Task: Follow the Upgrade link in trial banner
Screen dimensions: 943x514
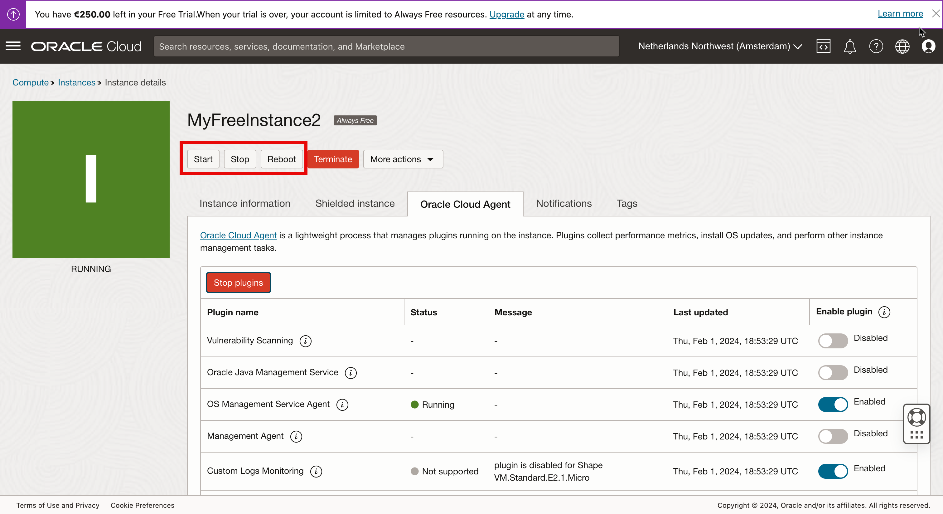Action: 507,14
